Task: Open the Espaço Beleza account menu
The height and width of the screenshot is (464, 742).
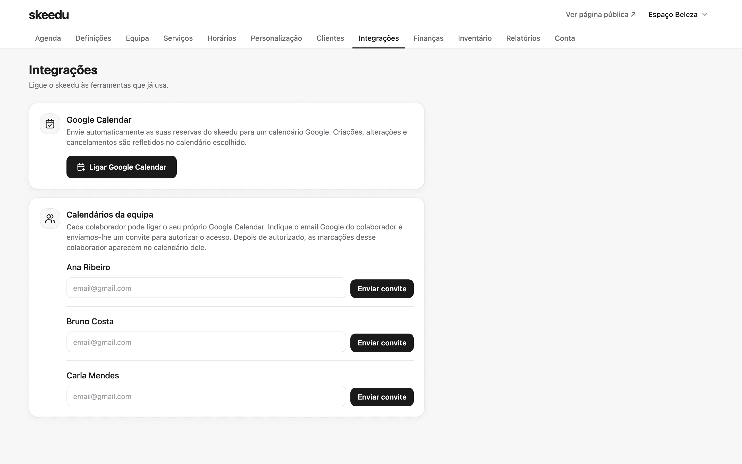Action: pos(678,14)
